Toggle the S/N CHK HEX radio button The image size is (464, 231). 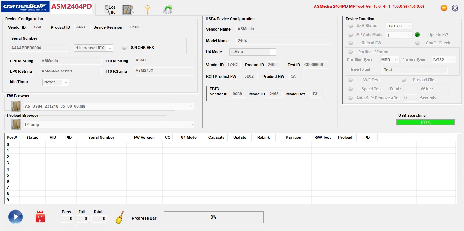124,48
